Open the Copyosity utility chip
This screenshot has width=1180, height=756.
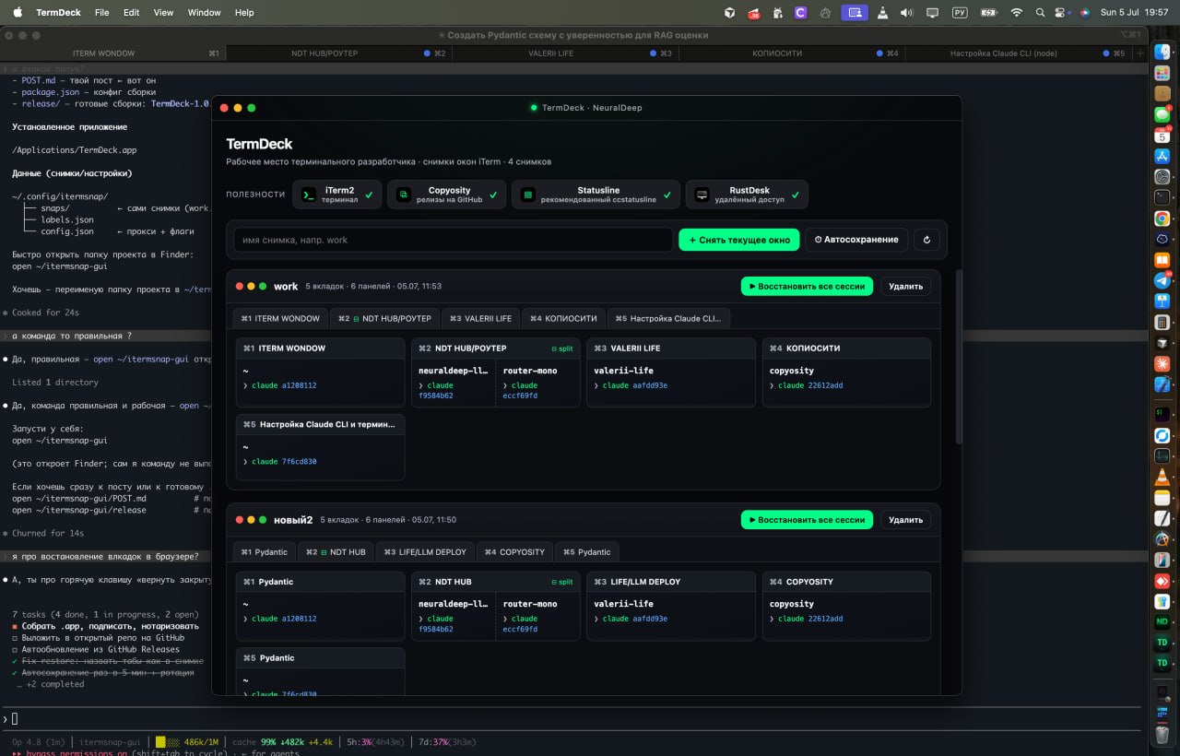(446, 195)
